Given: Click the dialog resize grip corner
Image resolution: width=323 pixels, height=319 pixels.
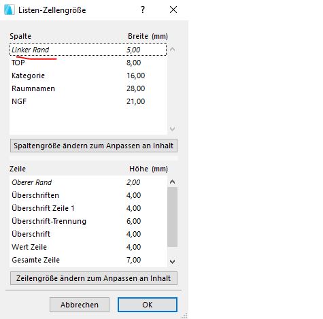Looking at the screenshot, I should 185,316.
